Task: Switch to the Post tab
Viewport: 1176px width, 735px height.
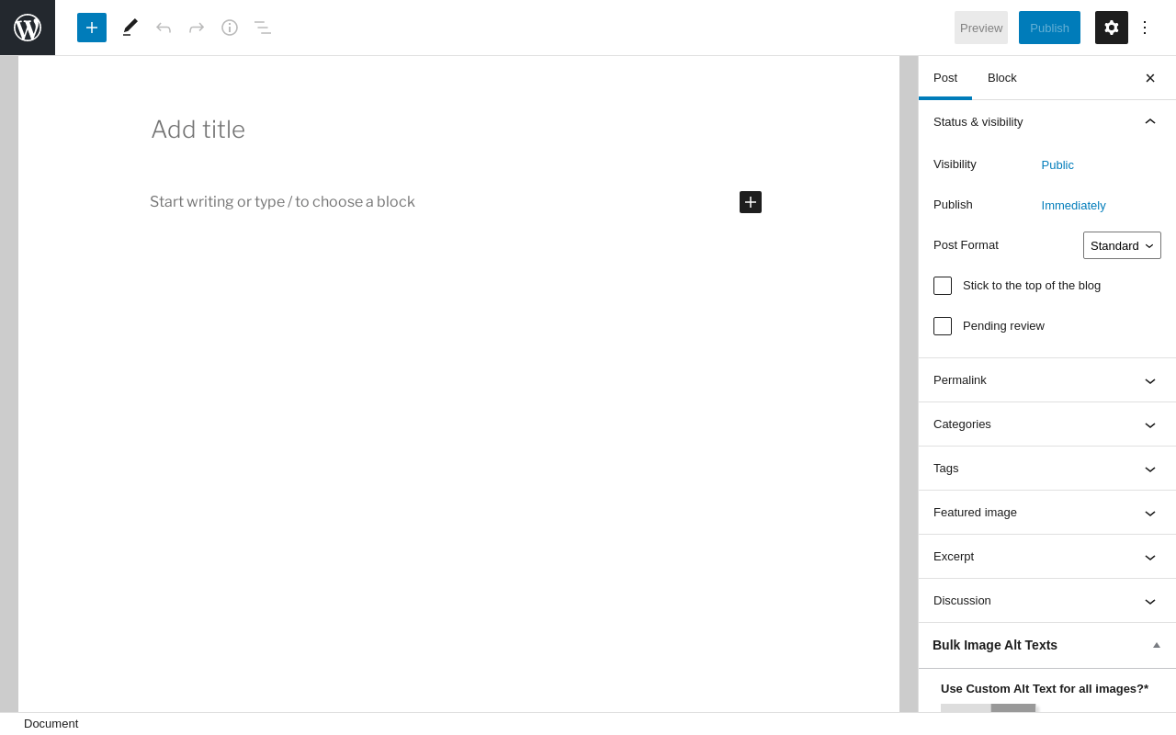Action: click(x=945, y=78)
